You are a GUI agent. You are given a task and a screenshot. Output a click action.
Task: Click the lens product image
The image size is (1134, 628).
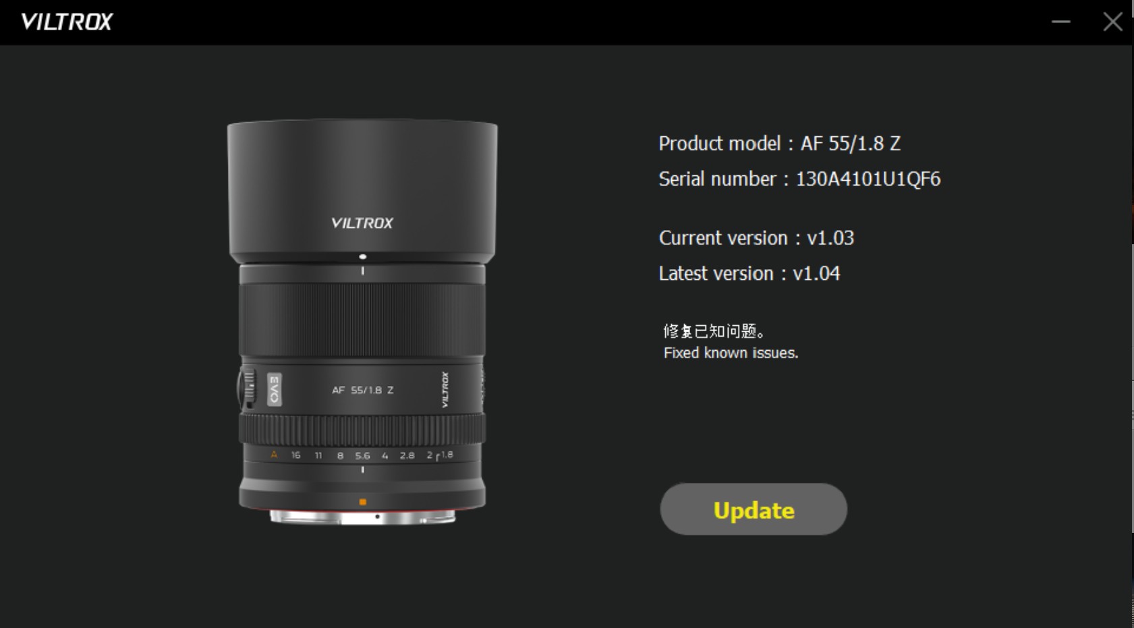[x=362, y=322]
